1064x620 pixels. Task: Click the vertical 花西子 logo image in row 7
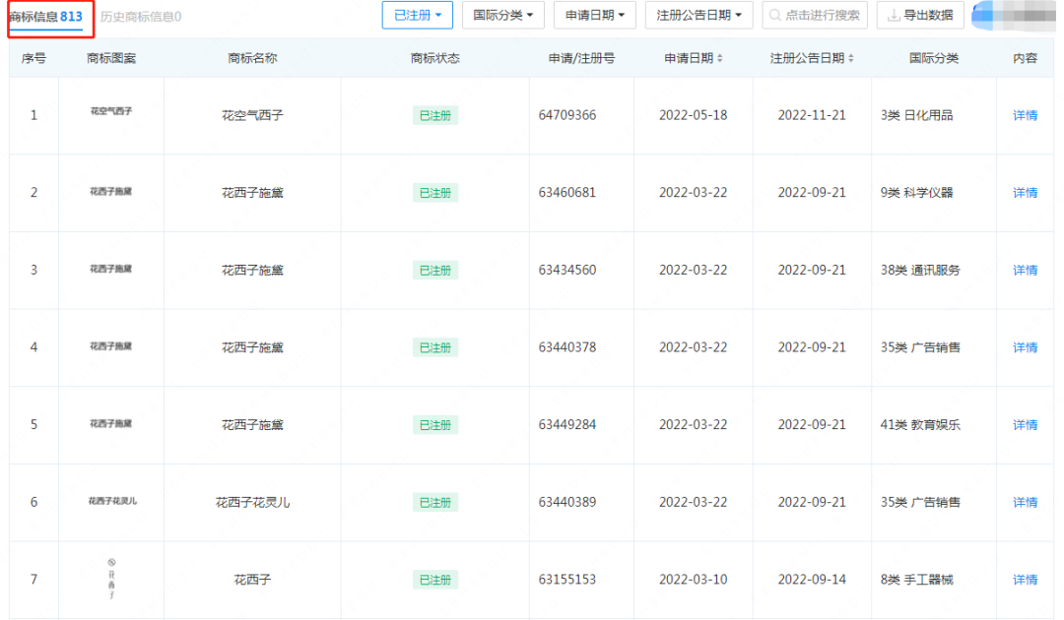click(111, 580)
